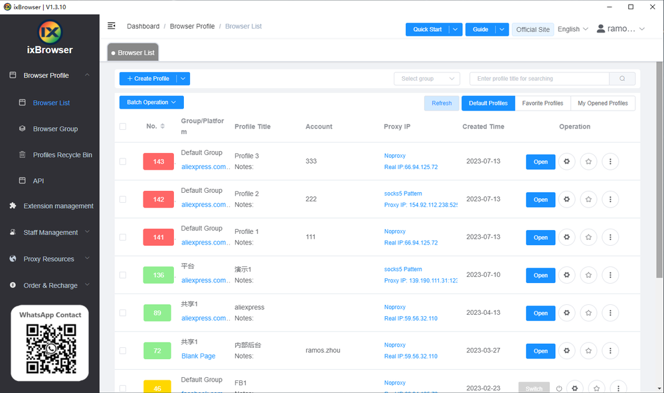Switch to Favorite Profiles tab
Viewport: 664px width, 393px height.
[543, 103]
